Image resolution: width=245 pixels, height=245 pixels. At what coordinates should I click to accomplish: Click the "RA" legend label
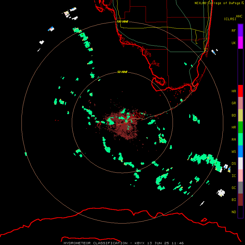coord(234,140)
